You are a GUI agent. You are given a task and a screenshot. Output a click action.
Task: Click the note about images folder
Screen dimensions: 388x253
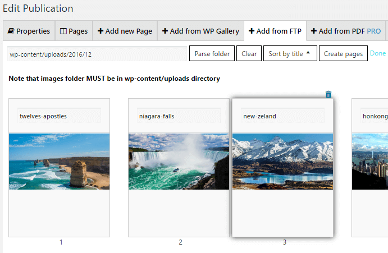pos(115,79)
